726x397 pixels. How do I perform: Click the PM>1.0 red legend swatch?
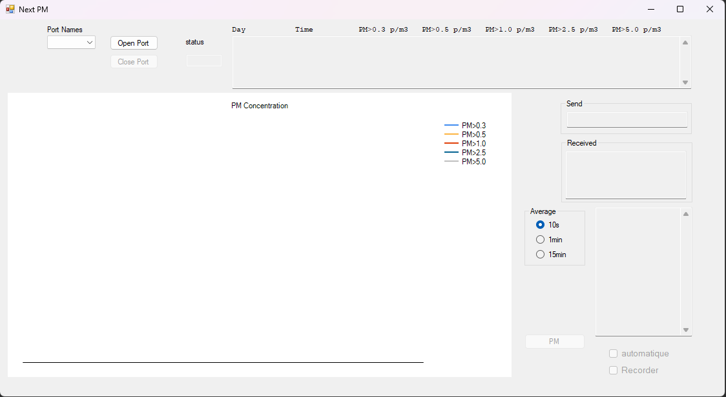(451, 144)
